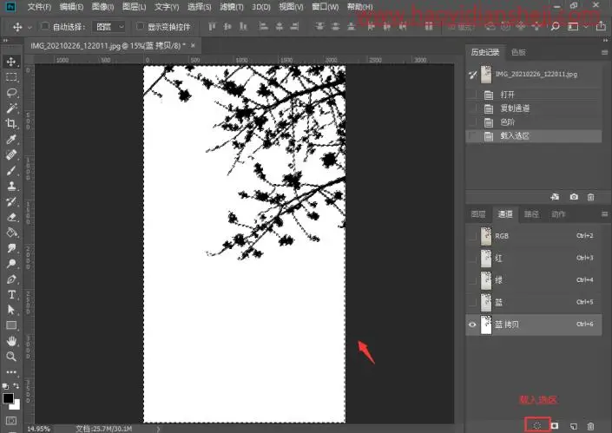
Task: Delete current channel trash icon
Action: point(591,426)
